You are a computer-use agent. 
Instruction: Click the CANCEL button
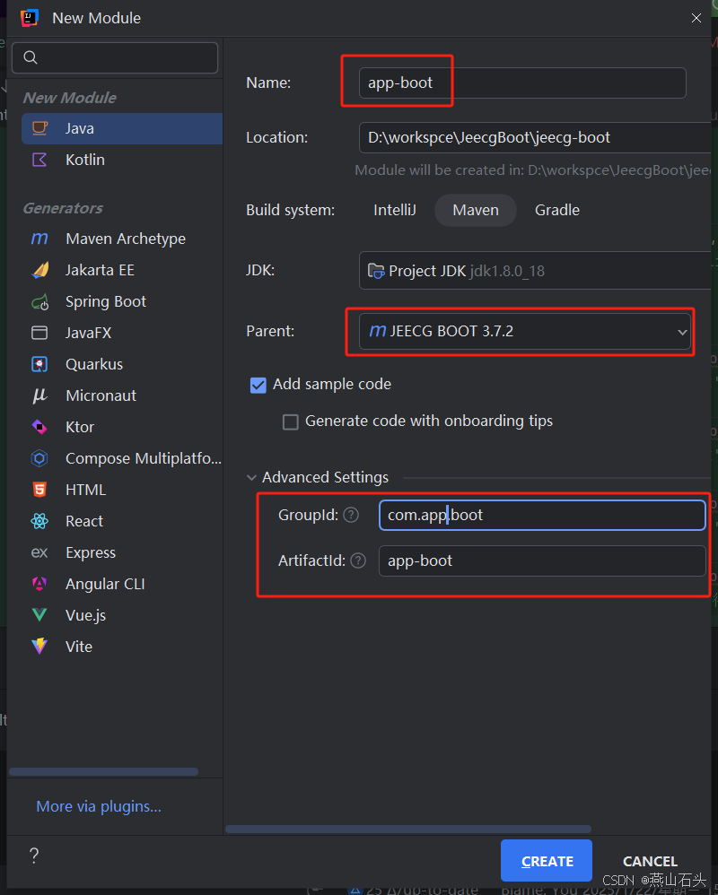(x=650, y=861)
